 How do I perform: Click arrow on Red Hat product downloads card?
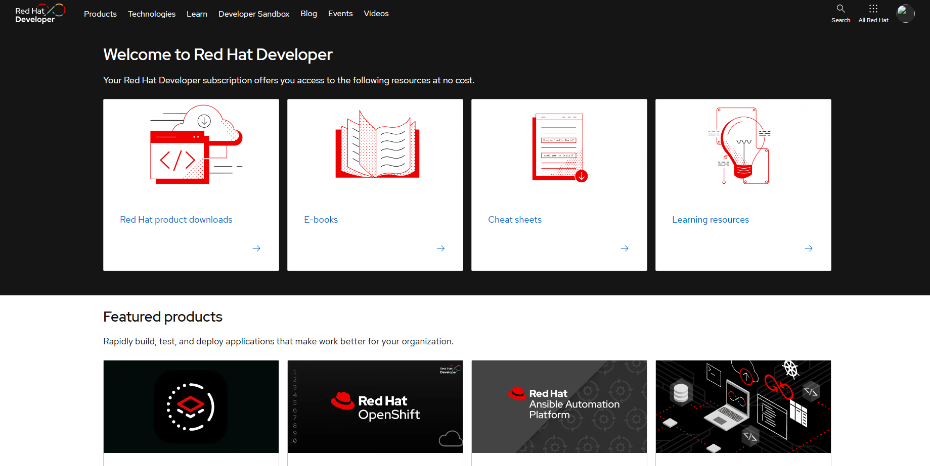pos(256,248)
